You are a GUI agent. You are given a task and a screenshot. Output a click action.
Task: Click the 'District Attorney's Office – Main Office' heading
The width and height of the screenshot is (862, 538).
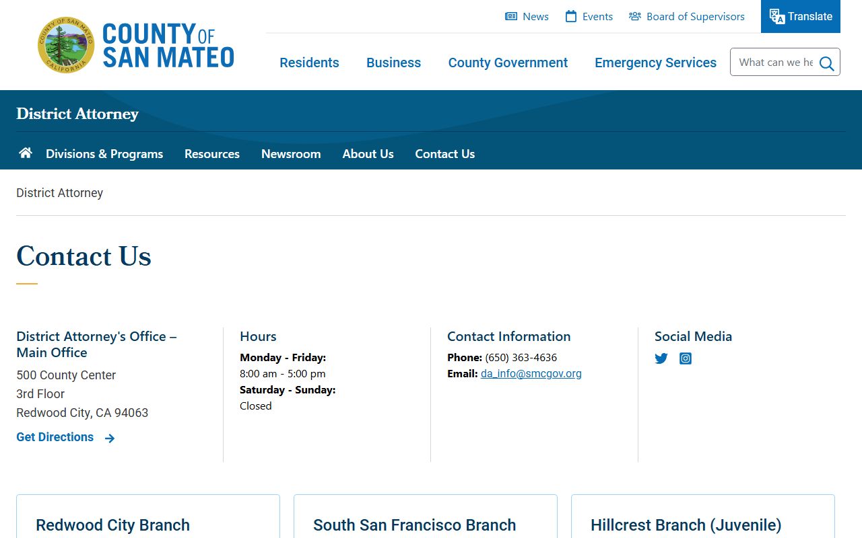click(x=96, y=344)
